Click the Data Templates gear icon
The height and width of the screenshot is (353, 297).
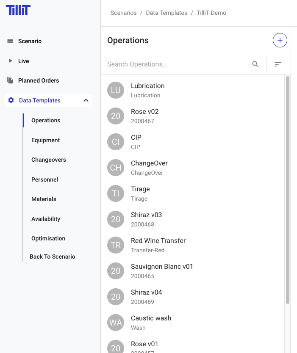(x=11, y=100)
